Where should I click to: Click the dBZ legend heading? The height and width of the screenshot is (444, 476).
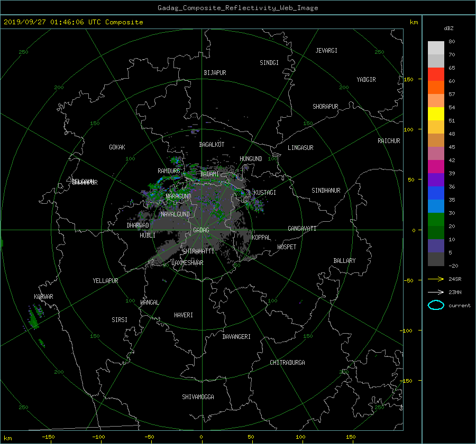pos(448,29)
